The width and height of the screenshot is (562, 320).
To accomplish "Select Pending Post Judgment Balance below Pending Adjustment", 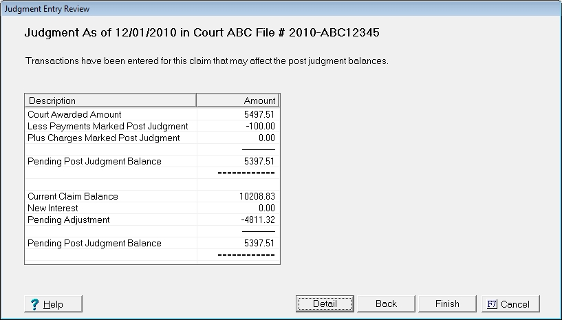I will tap(94, 243).
